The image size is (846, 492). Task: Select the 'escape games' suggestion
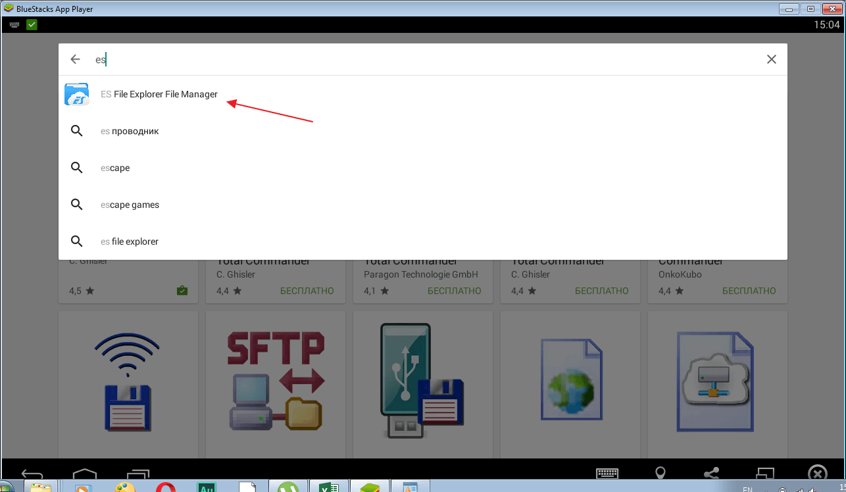pos(130,205)
